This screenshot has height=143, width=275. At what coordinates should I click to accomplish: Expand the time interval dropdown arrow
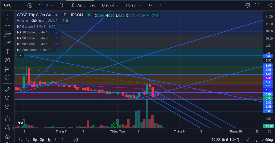52,5
